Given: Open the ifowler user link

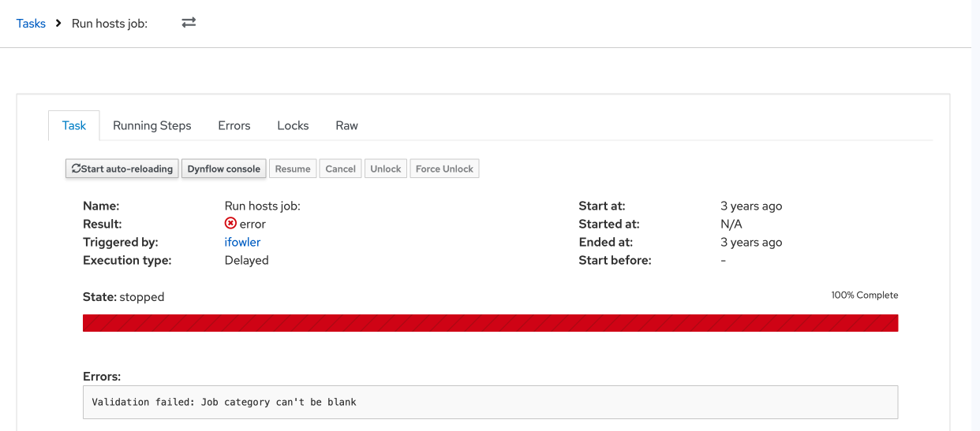Looking at the screenshot, I should [242, 242].
